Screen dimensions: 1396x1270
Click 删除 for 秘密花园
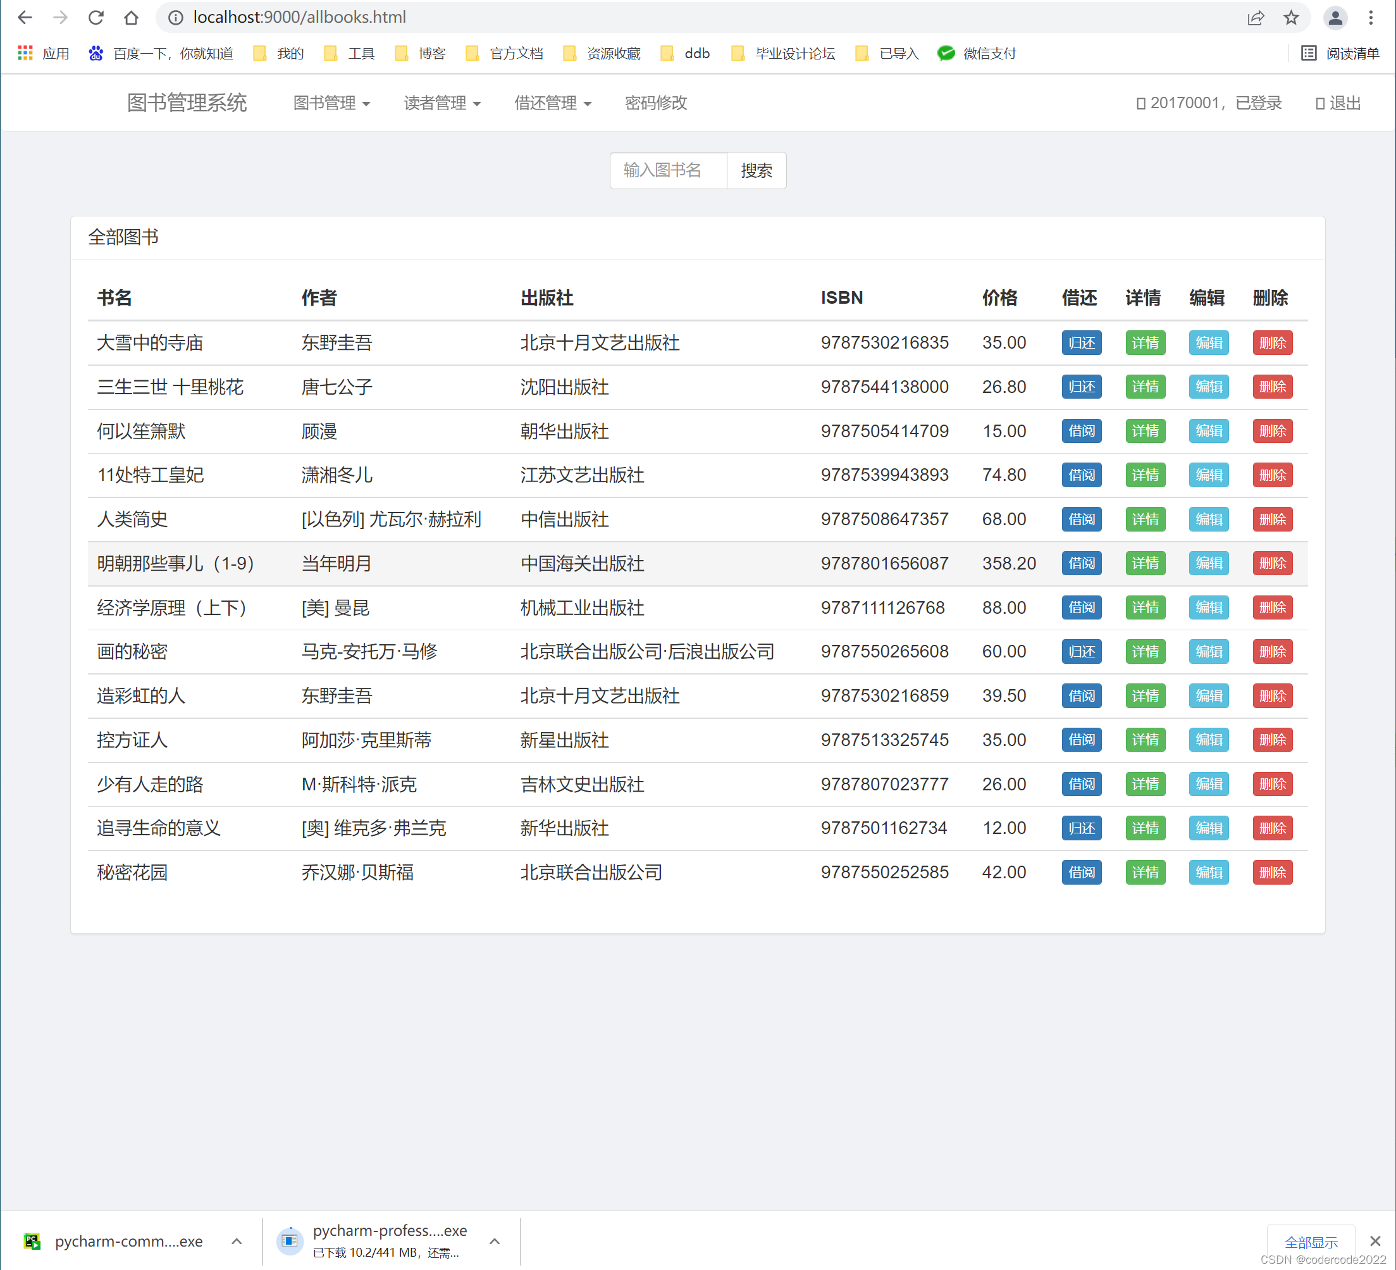pos(1273,873)
